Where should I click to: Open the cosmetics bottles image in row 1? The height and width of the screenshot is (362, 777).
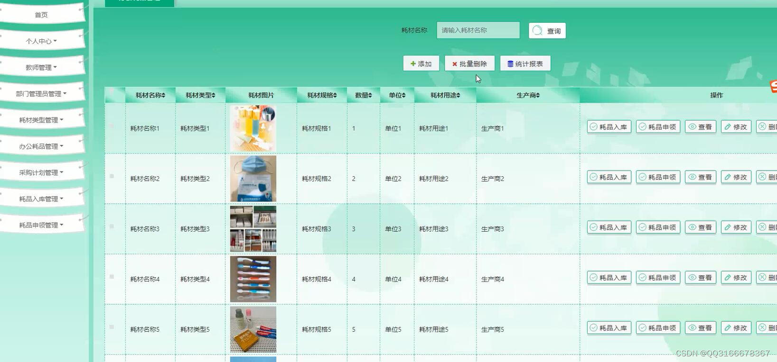[253, 128]
